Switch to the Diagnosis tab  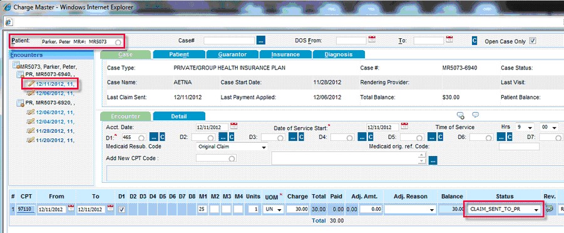point(339,54)
